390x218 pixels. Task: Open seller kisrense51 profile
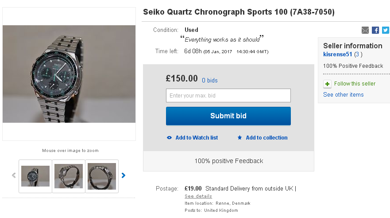point(338,54)
